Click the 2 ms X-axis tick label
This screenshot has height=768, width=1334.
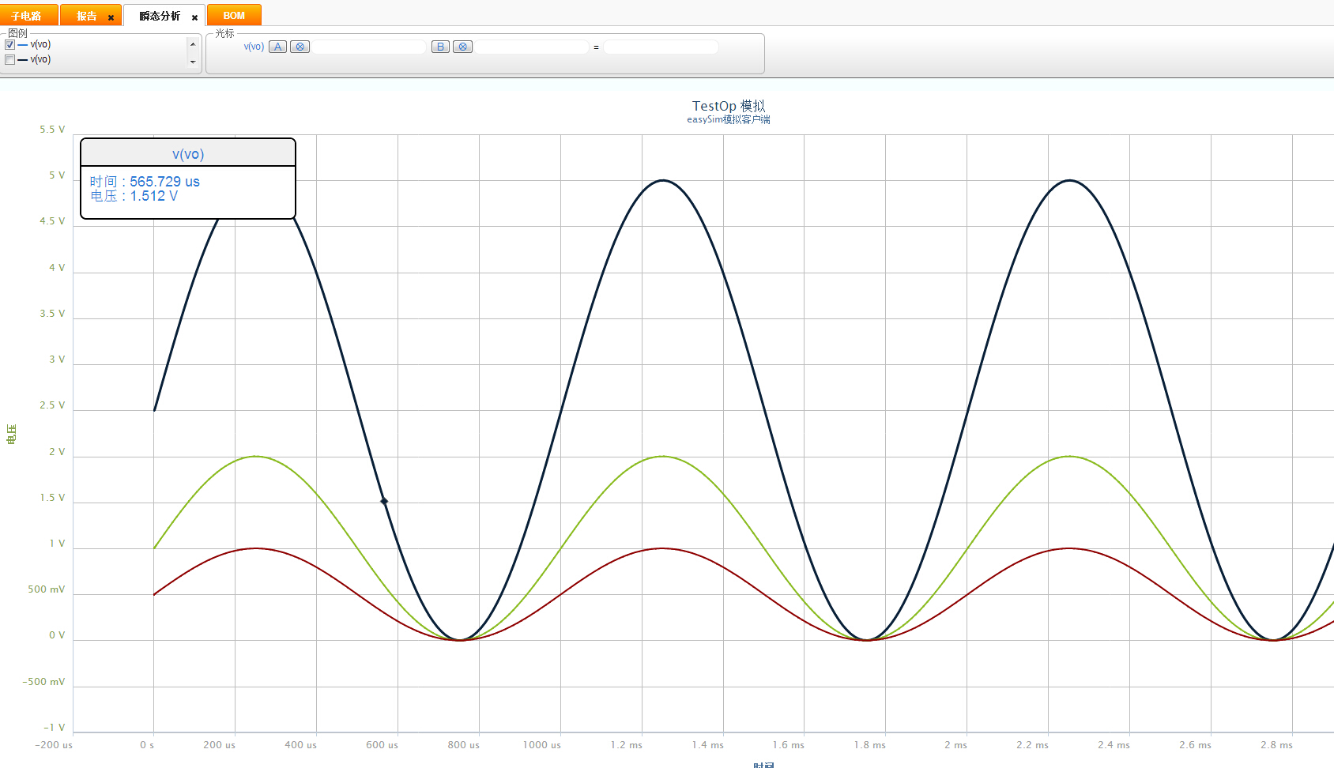click(x=956, y=745)
